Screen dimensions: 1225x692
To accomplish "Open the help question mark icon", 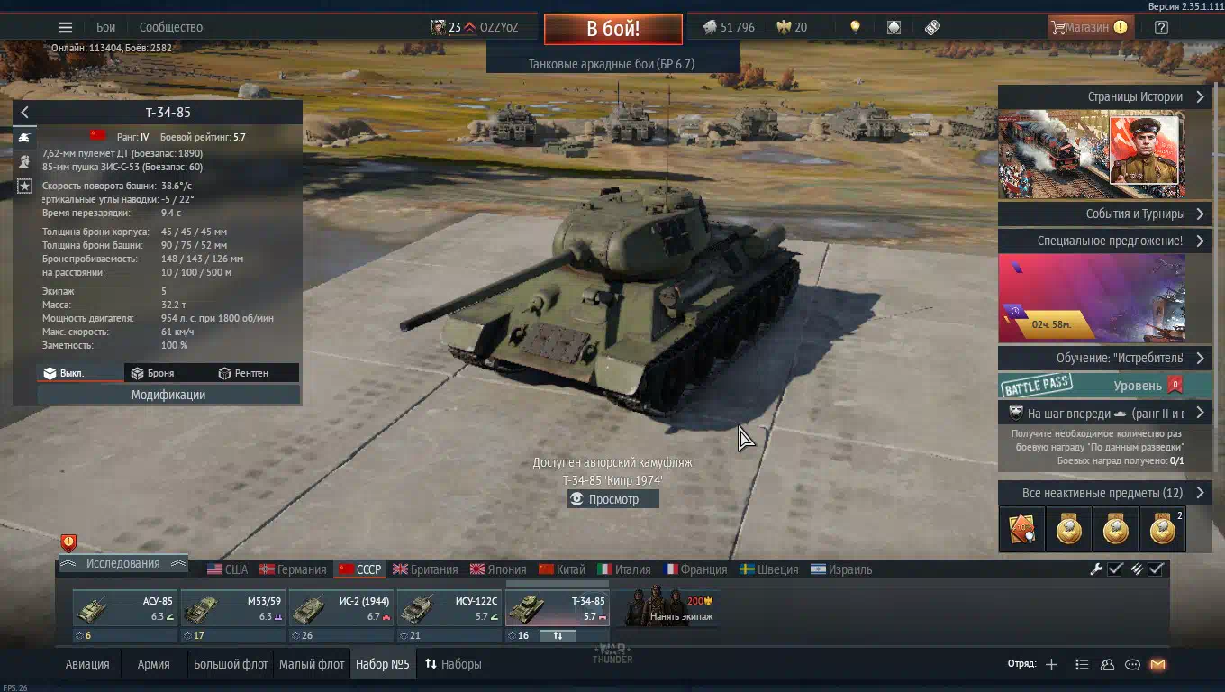I will coord(1161,27).
